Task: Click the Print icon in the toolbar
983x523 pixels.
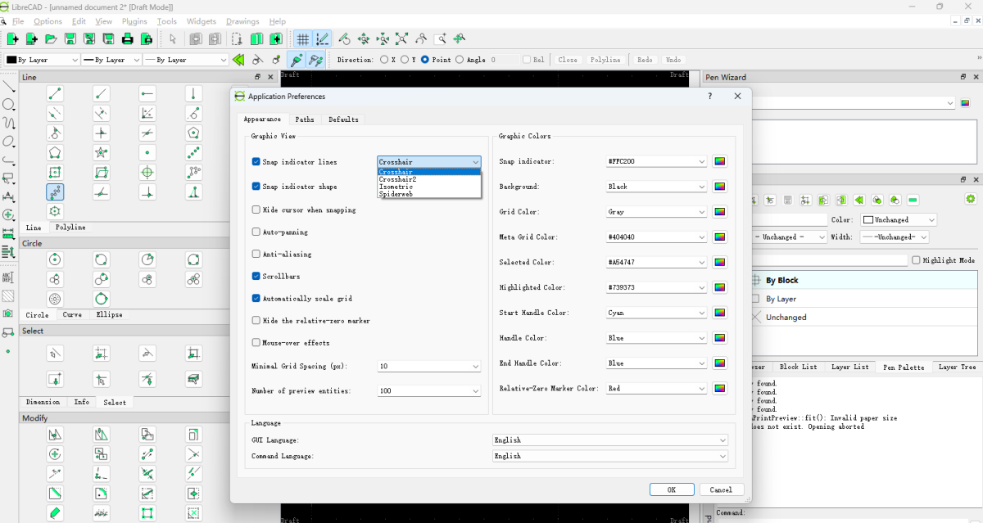Action: point(126,38)
